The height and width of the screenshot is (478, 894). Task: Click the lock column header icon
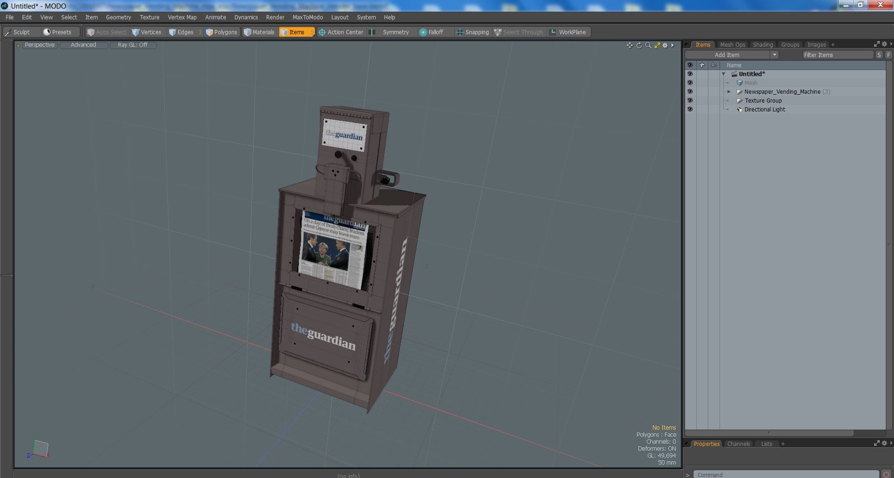(702, 65)
